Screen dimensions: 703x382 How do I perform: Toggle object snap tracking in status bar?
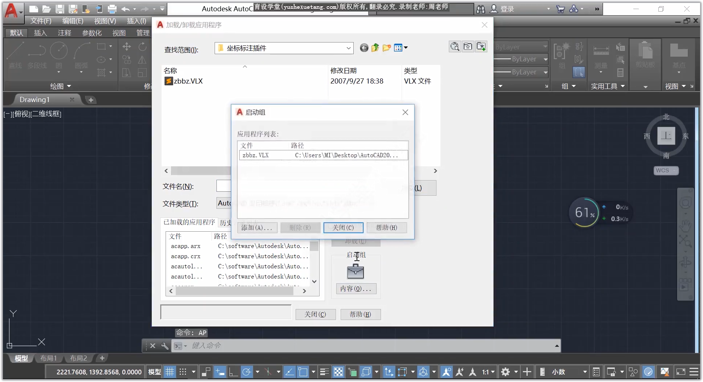click(x=289, y=372)
